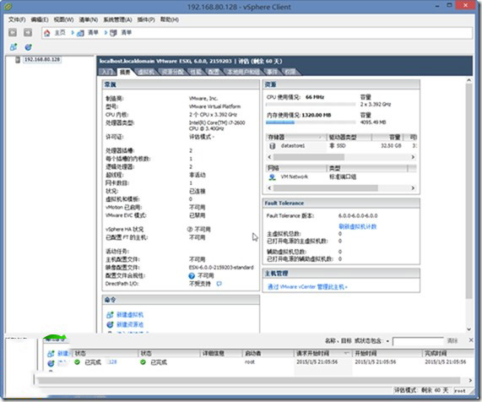Open the 名称、目标 或状态包含 filter dropdown arrow
The image size is (482, 402).
click(387, 341)
